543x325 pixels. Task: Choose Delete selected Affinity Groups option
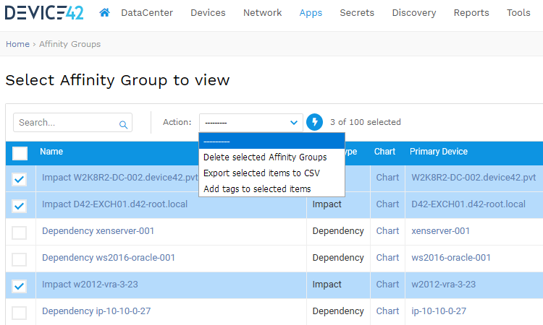point(265,157)
